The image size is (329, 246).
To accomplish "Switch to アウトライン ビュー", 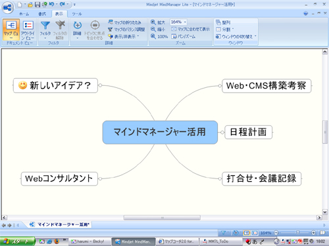I will [x=28, y=30].
